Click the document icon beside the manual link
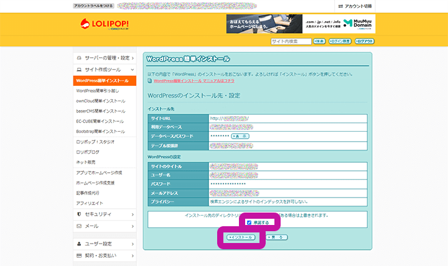 pos(149,81)
